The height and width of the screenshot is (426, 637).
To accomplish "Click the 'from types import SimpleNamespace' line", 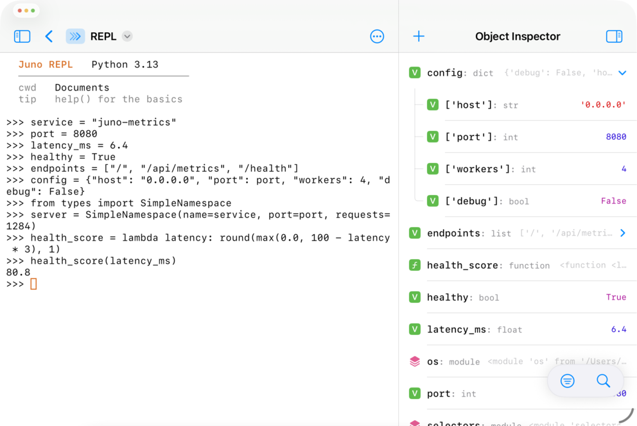I will pos(119,203).
